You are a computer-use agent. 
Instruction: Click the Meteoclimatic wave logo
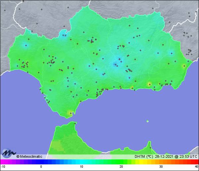(x=9, y=153)
